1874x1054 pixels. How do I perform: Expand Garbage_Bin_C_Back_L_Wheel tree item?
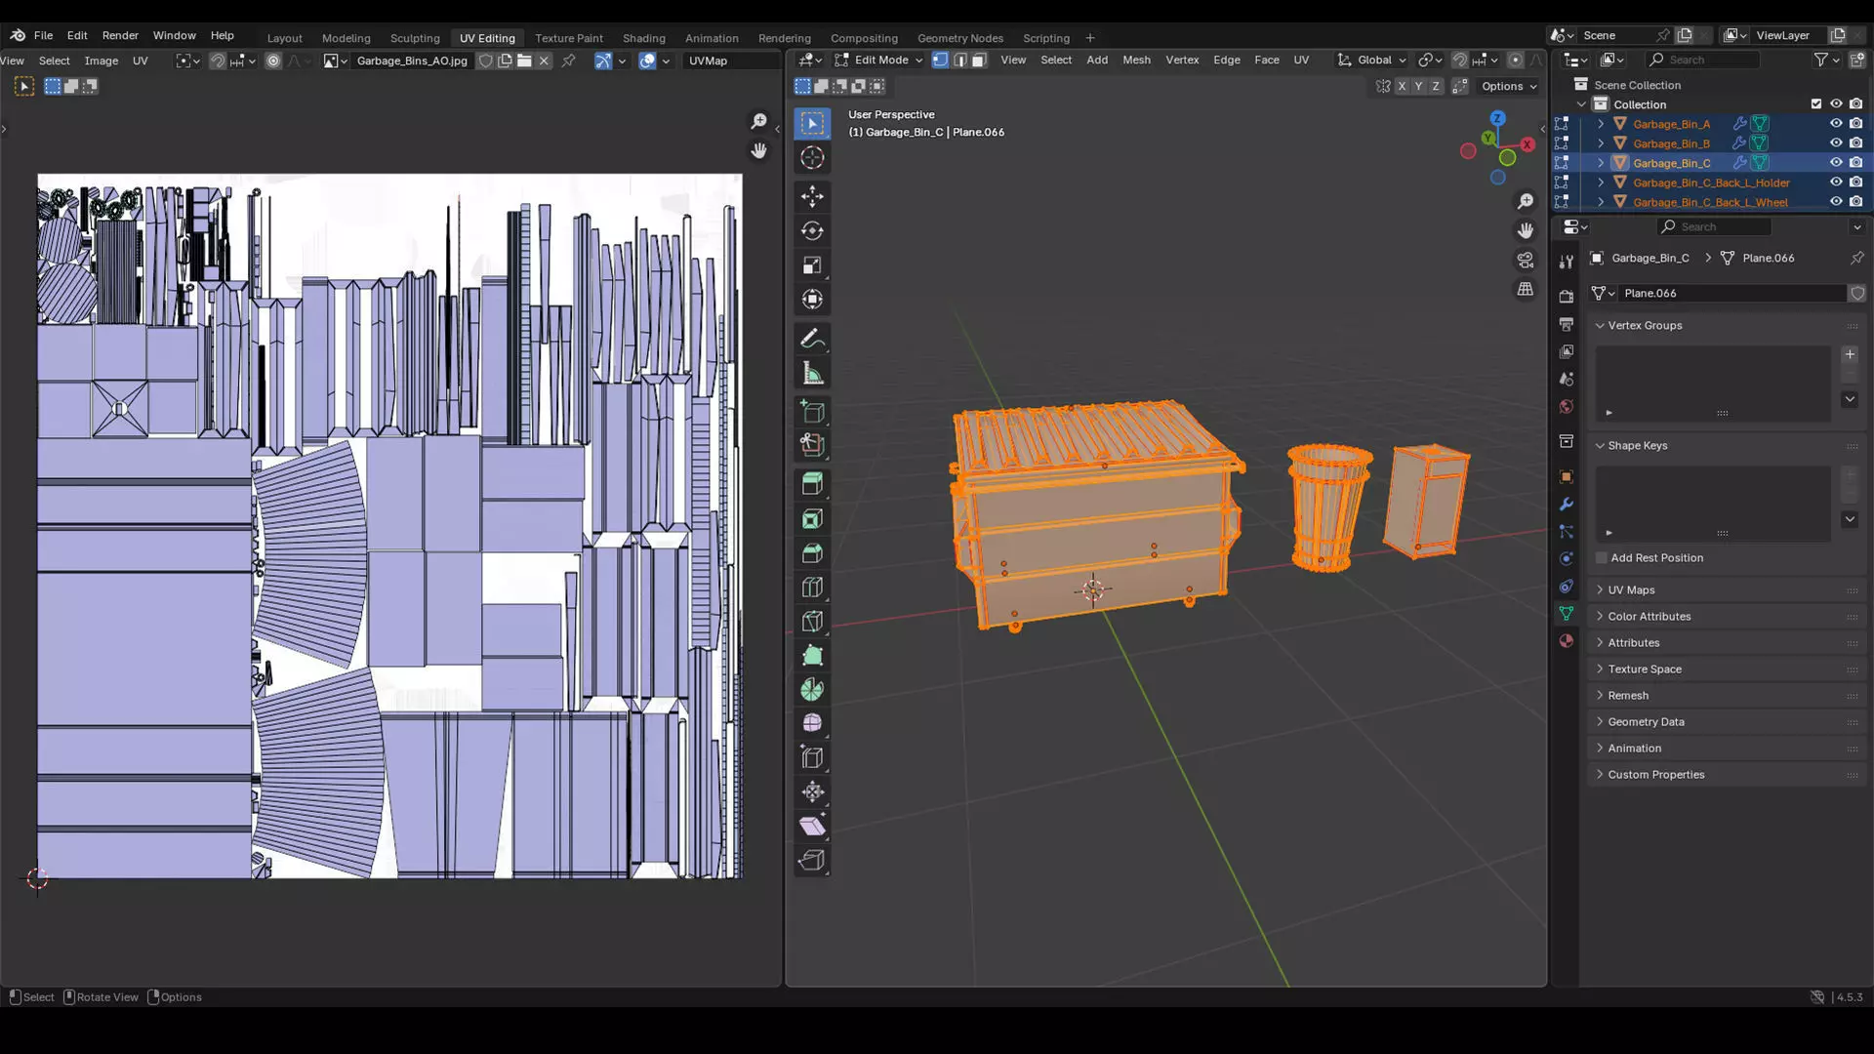click(x=1601, y=202)
